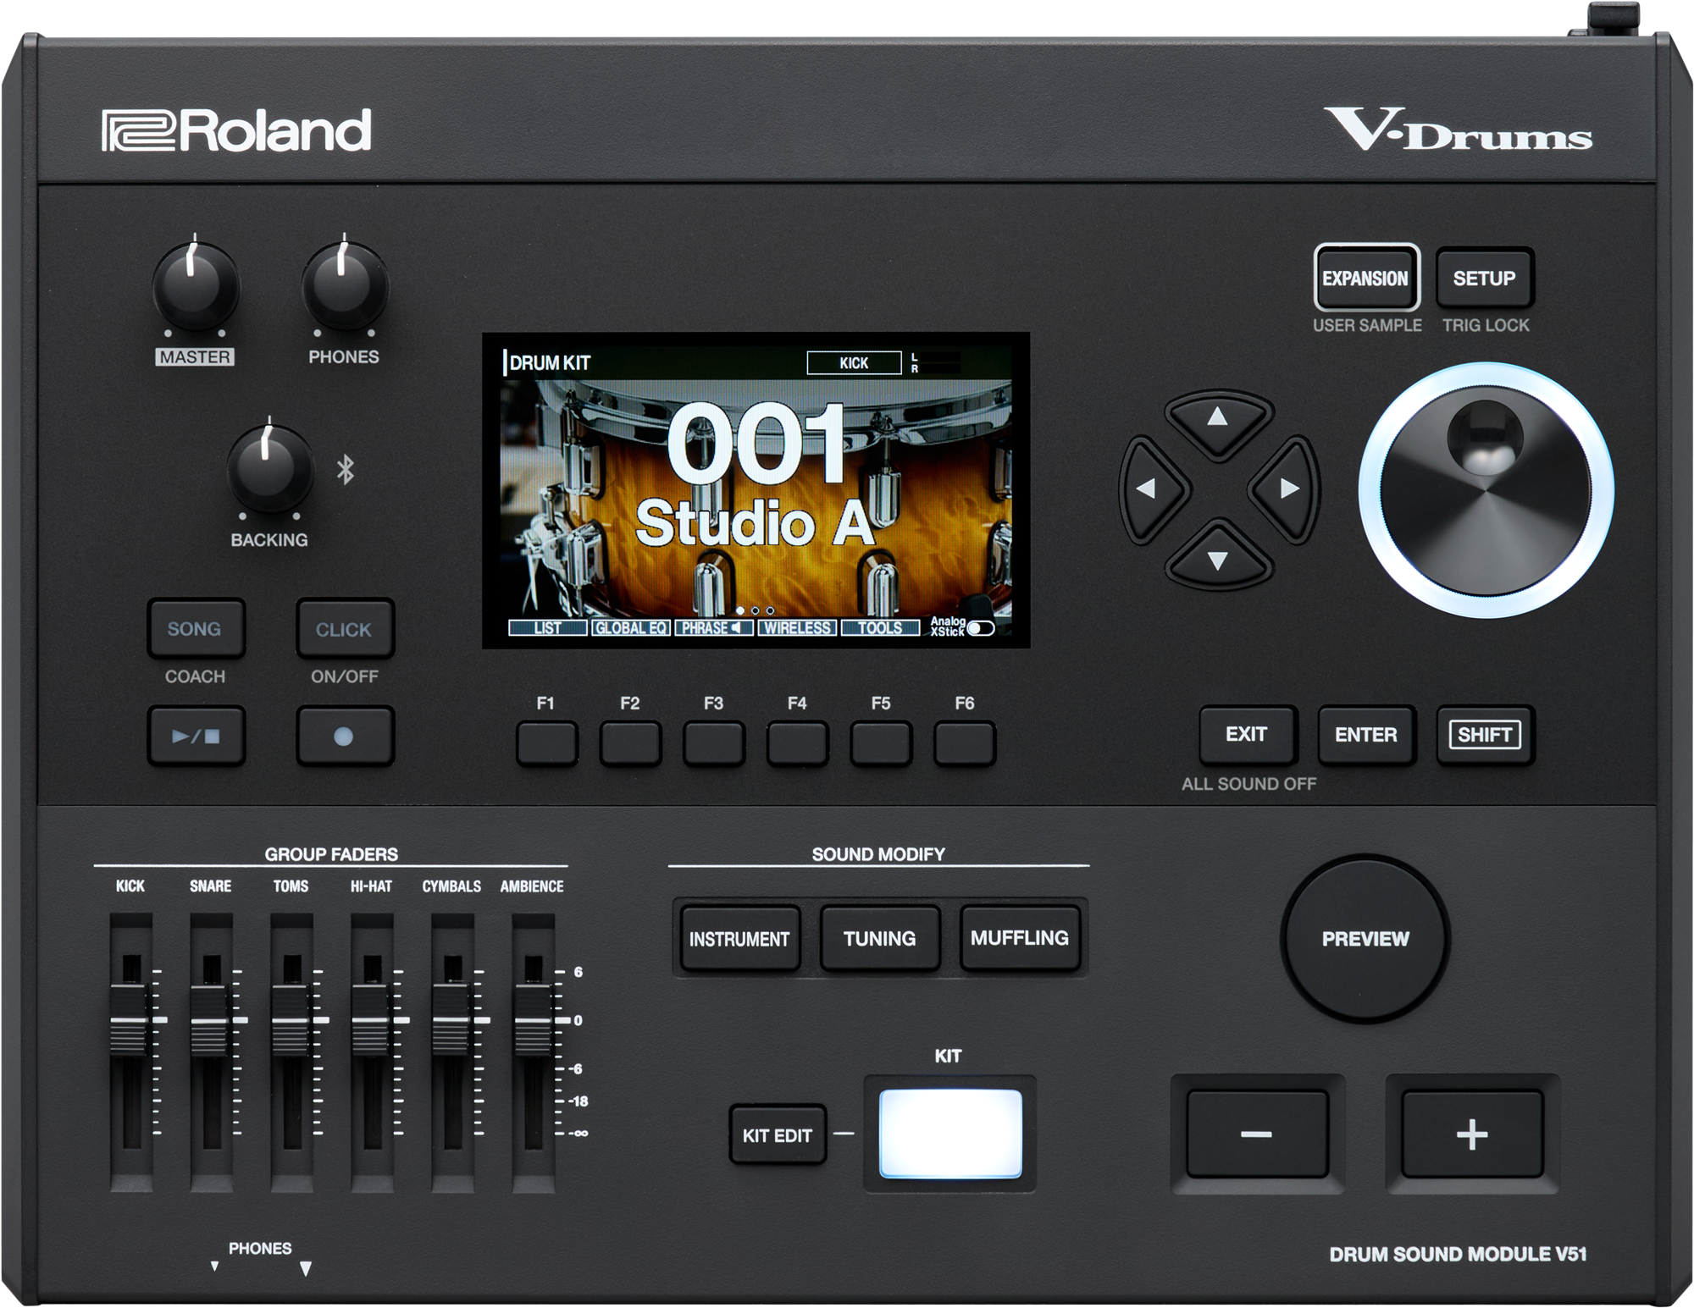Tap the illuminated KIT button
This screenshot has height=1308, width=1694.
(950, 1134)
